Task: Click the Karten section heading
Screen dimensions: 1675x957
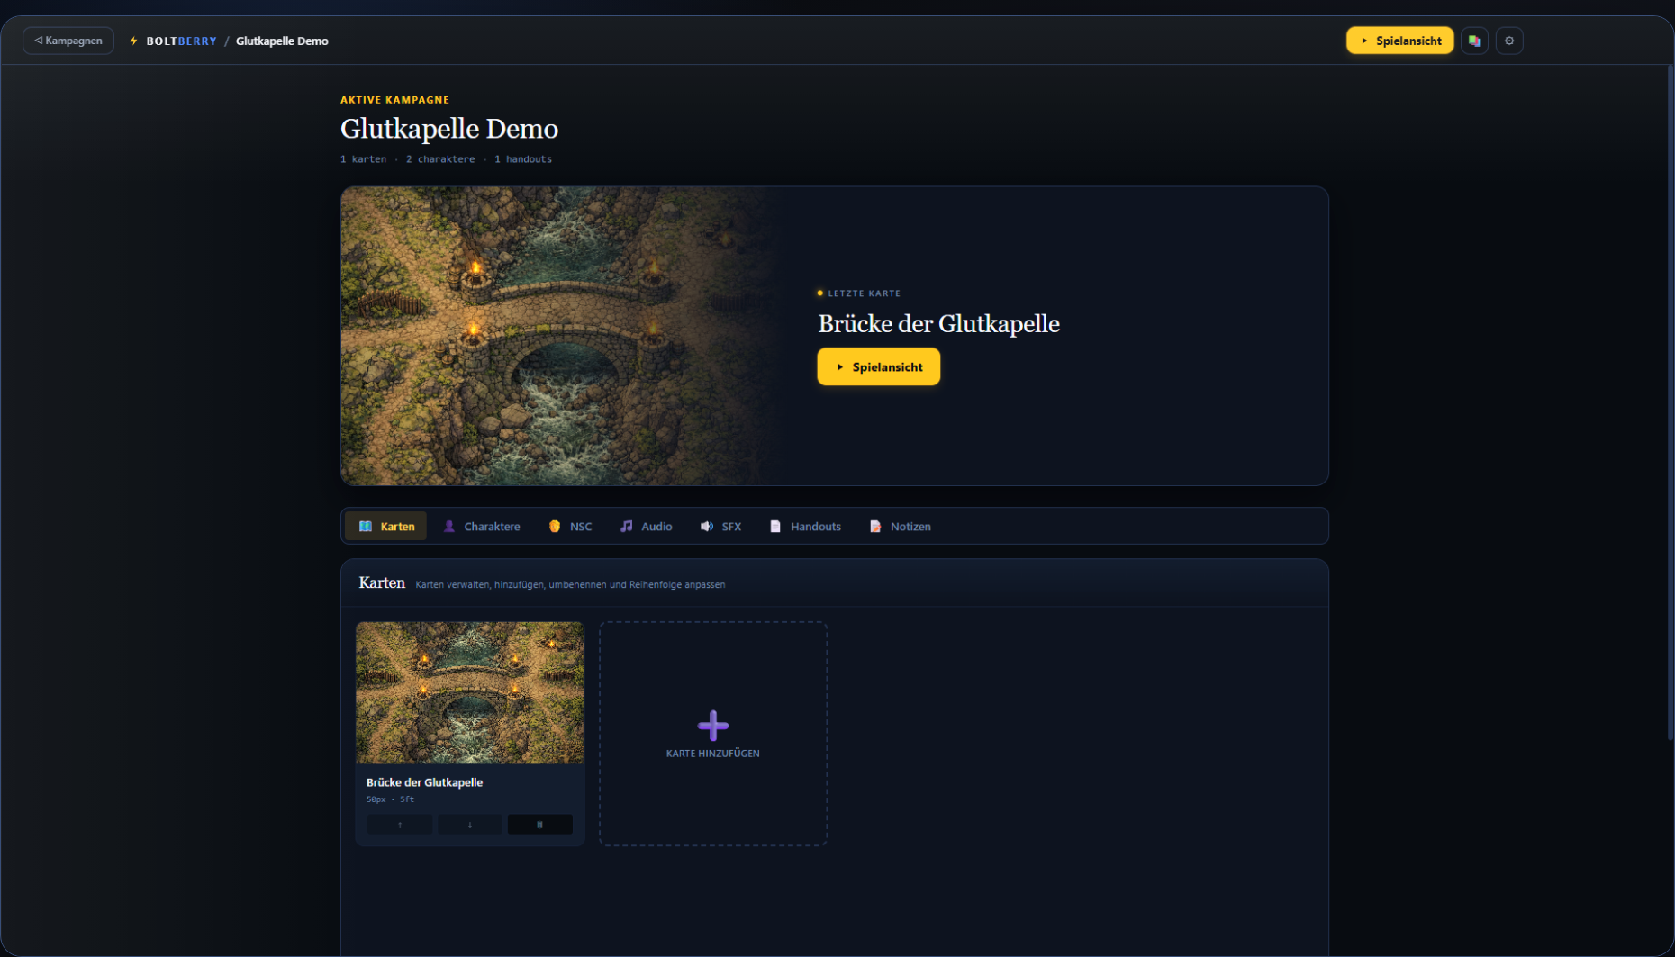Action: [382, 582]
